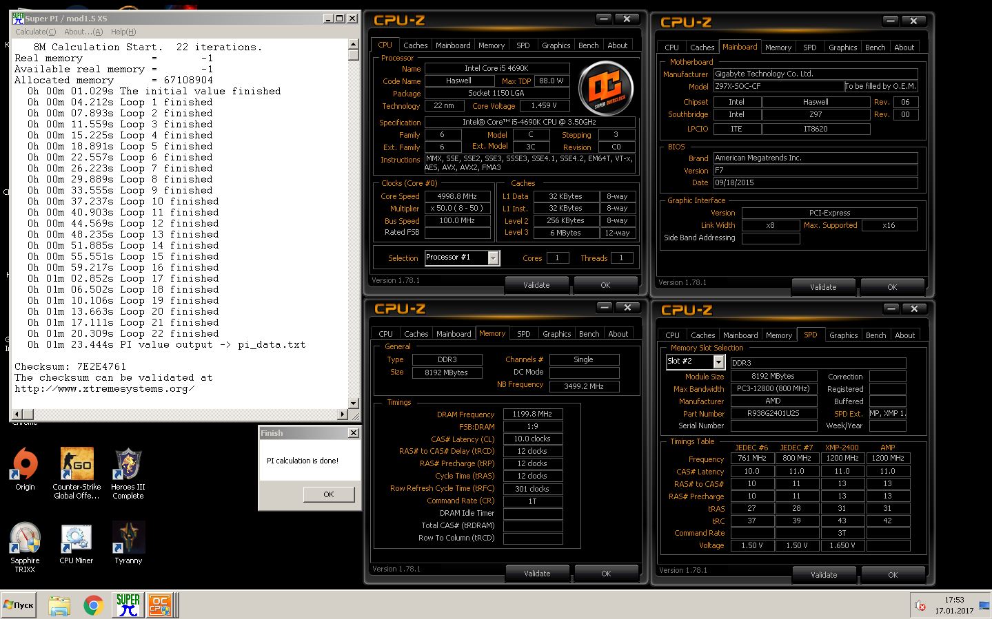Click the muted volume tray icon
Viewport: 992px width, 619px height.
[x=920, y=605]
